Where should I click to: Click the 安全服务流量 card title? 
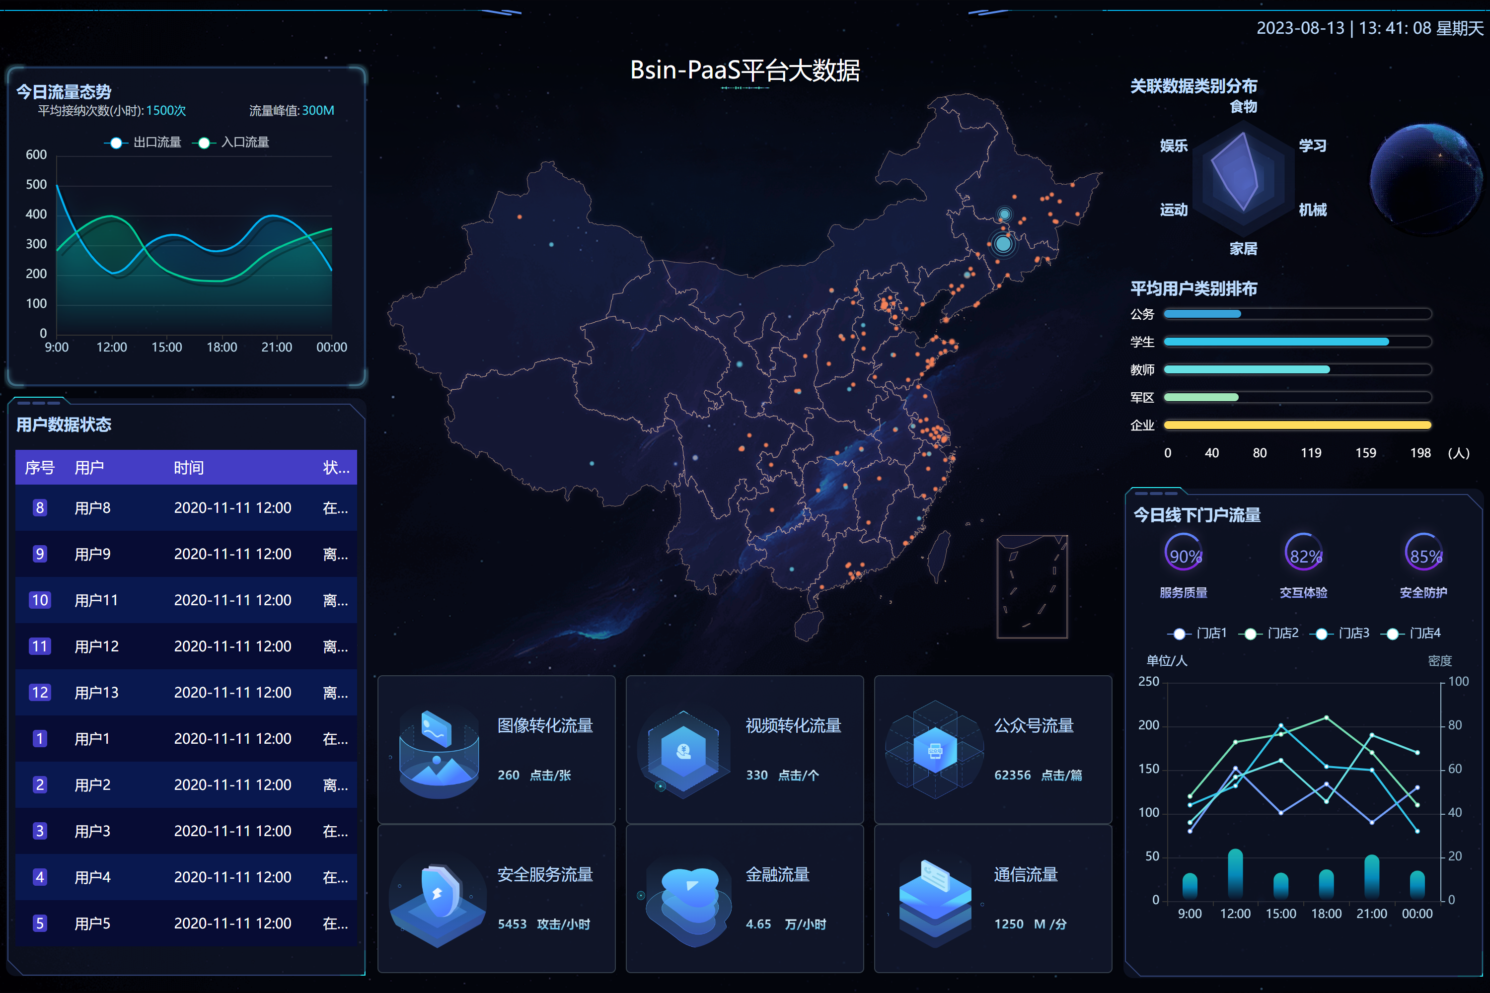tap(545, 874)
